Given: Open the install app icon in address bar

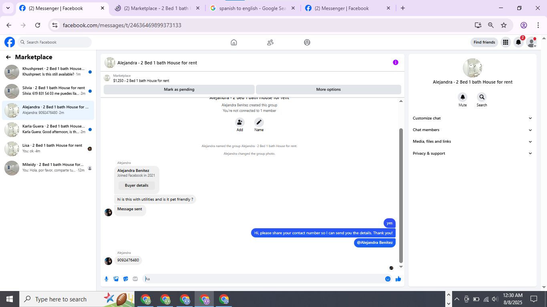Looking at the screenshot, I should click(x=478, y=25).
